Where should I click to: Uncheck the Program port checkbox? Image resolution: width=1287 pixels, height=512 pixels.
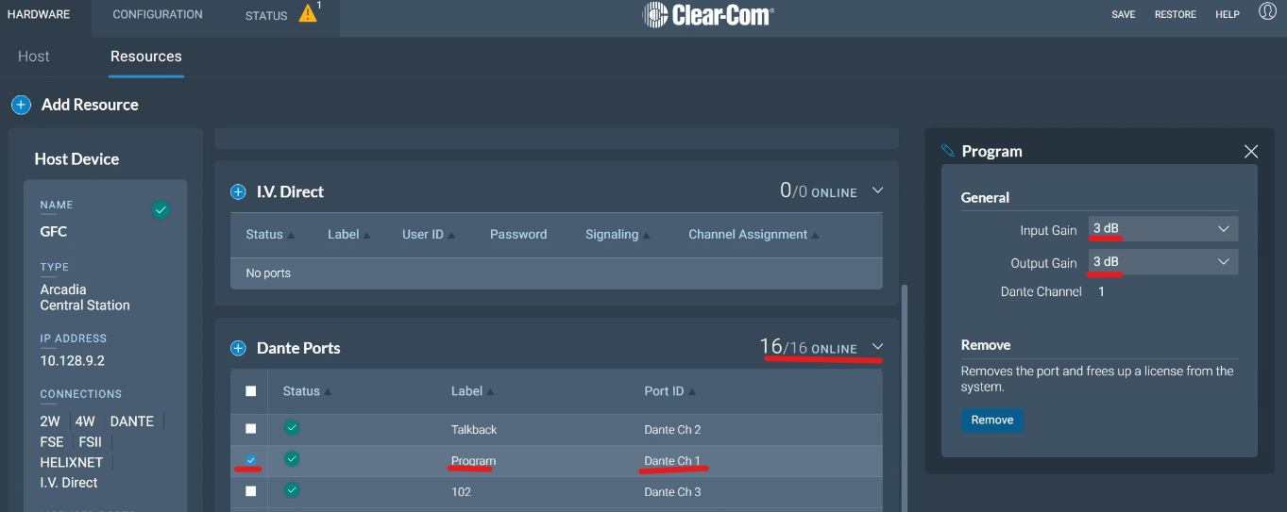tap(250, 460)
